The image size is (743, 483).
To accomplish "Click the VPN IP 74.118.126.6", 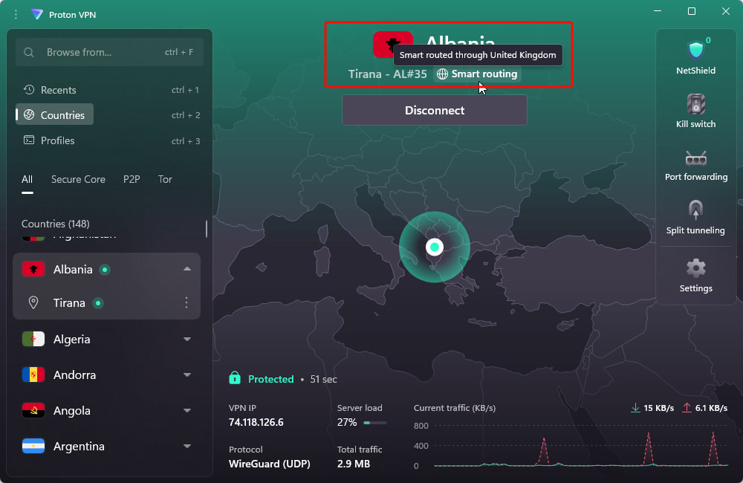I will click(x=256, y=422).
